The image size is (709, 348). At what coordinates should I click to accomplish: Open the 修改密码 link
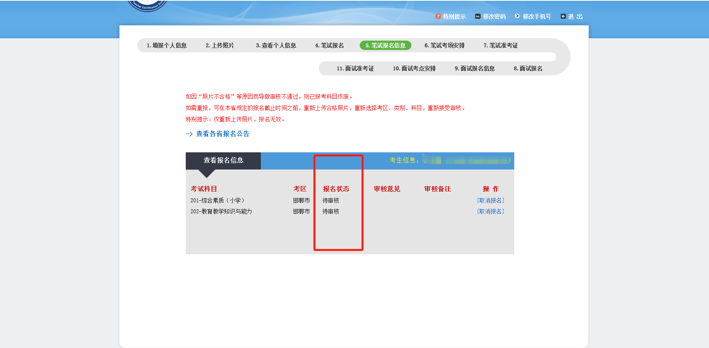point(494,16)
